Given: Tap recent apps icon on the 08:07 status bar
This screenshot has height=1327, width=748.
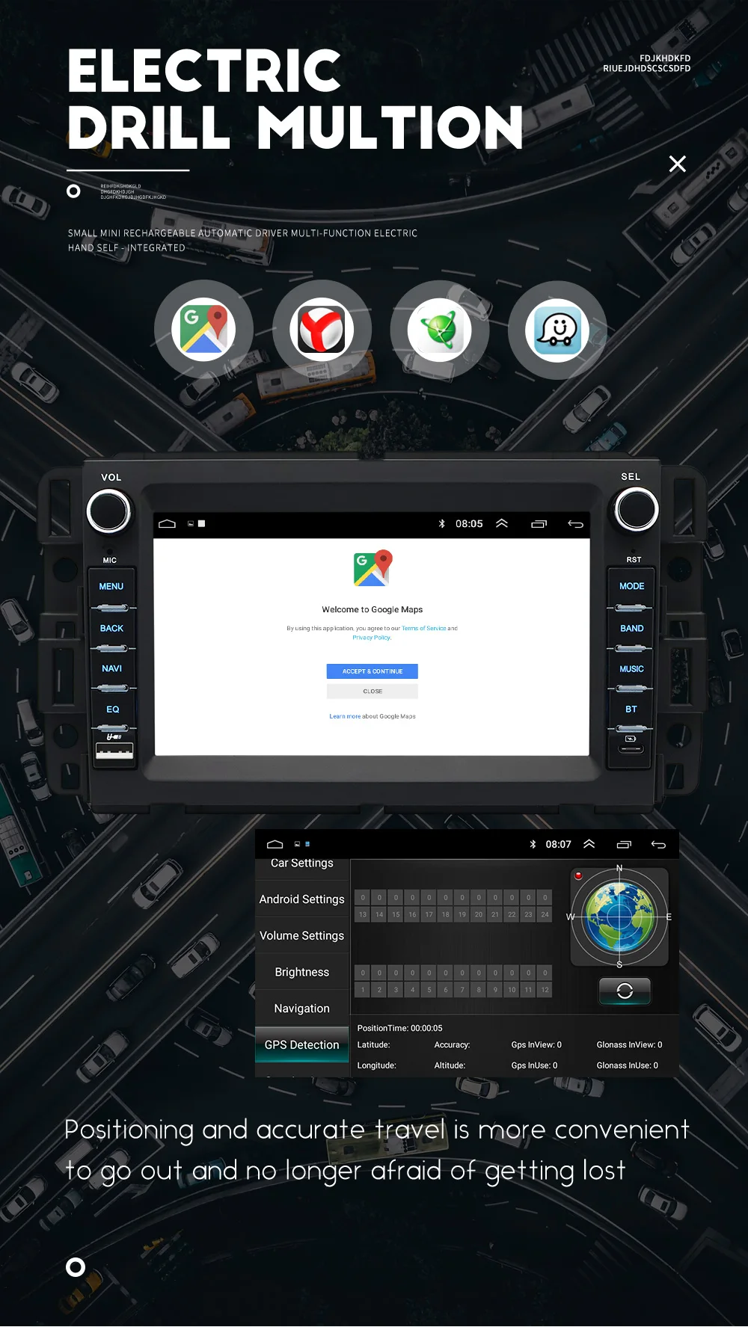Looking at the screenshot, I should click(x=624, y=845).
